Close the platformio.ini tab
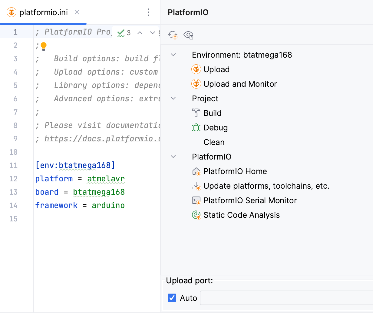This screenshot has height=313, width=373. click(x=77, y=12)
